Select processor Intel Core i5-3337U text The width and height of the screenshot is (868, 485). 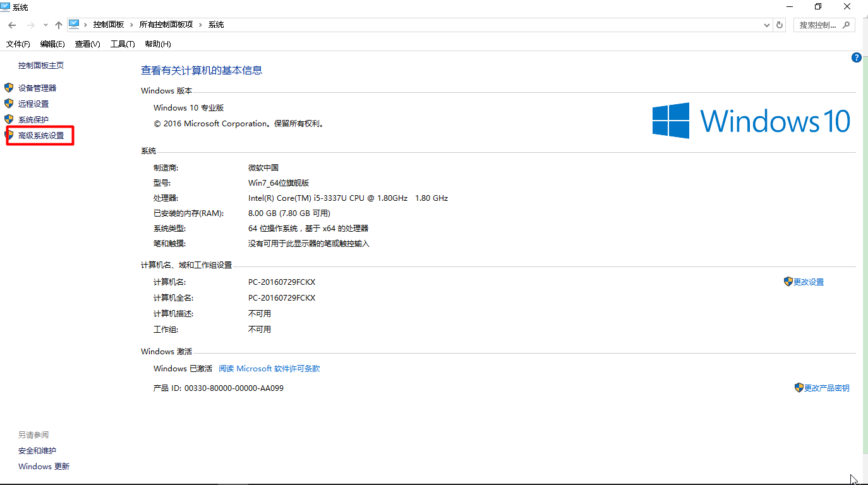coord(348,198)
